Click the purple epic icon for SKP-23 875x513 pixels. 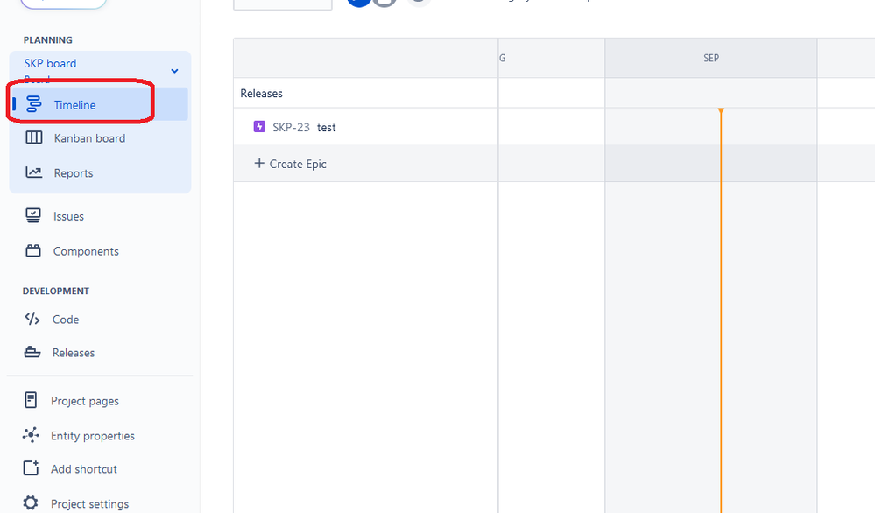(259, 127)
